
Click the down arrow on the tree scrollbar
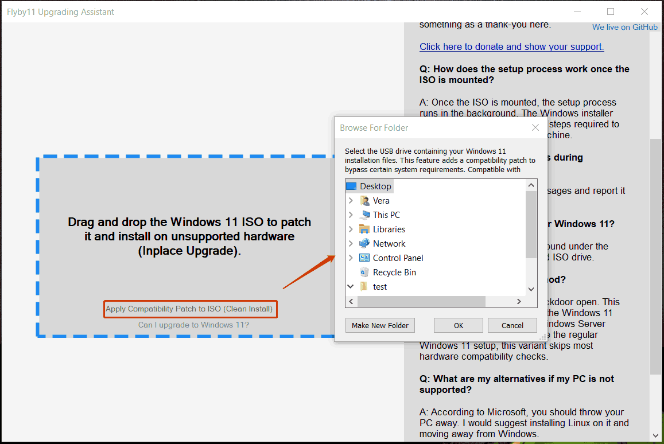tap(531, 289)
